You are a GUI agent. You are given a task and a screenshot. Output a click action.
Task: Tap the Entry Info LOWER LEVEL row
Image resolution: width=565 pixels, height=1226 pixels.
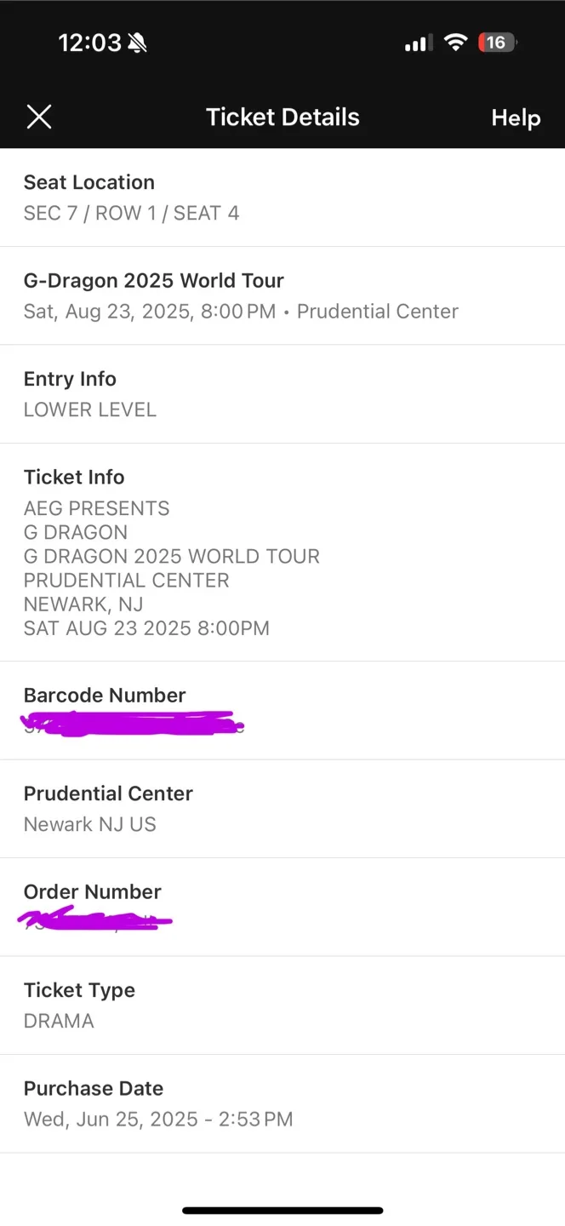pos(282,394)
